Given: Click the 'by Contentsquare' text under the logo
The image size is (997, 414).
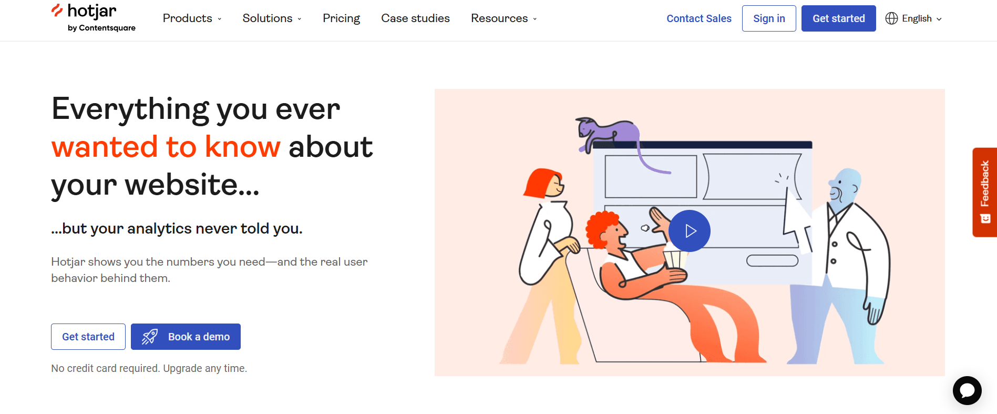Looking at the screenshot, I should 101,28.
